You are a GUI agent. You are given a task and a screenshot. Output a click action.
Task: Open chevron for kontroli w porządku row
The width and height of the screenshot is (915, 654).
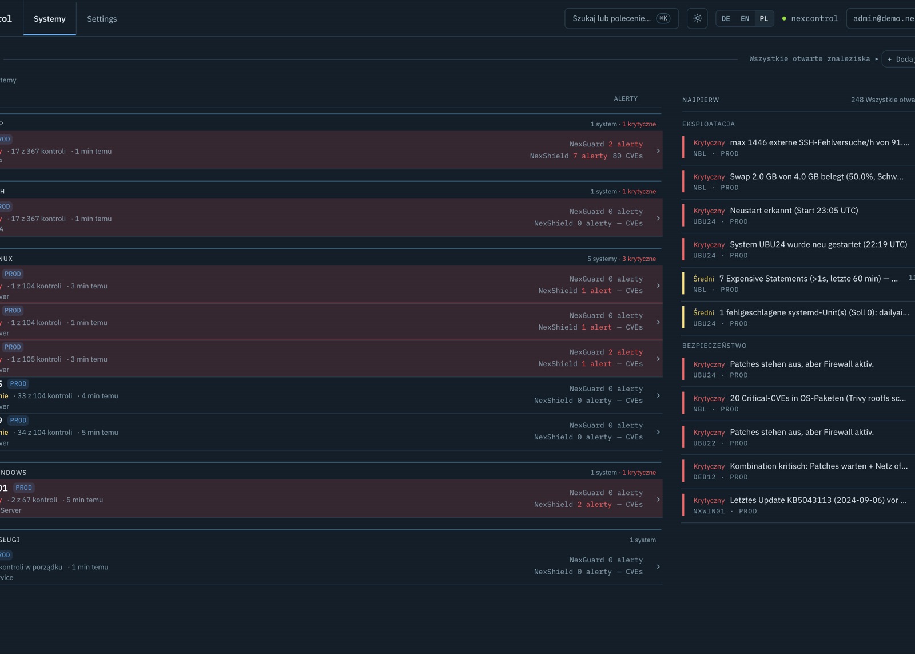pyautogui.click(x=658, y=566)
